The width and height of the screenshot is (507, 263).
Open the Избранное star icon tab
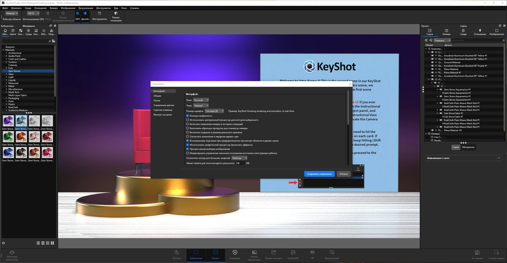point(44,32)
